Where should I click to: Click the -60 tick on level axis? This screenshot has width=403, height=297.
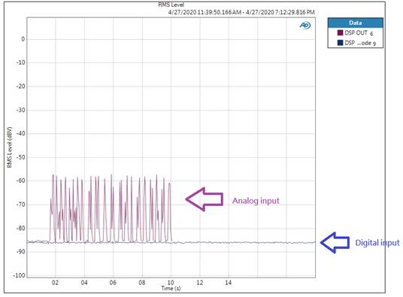click(20, 180)
